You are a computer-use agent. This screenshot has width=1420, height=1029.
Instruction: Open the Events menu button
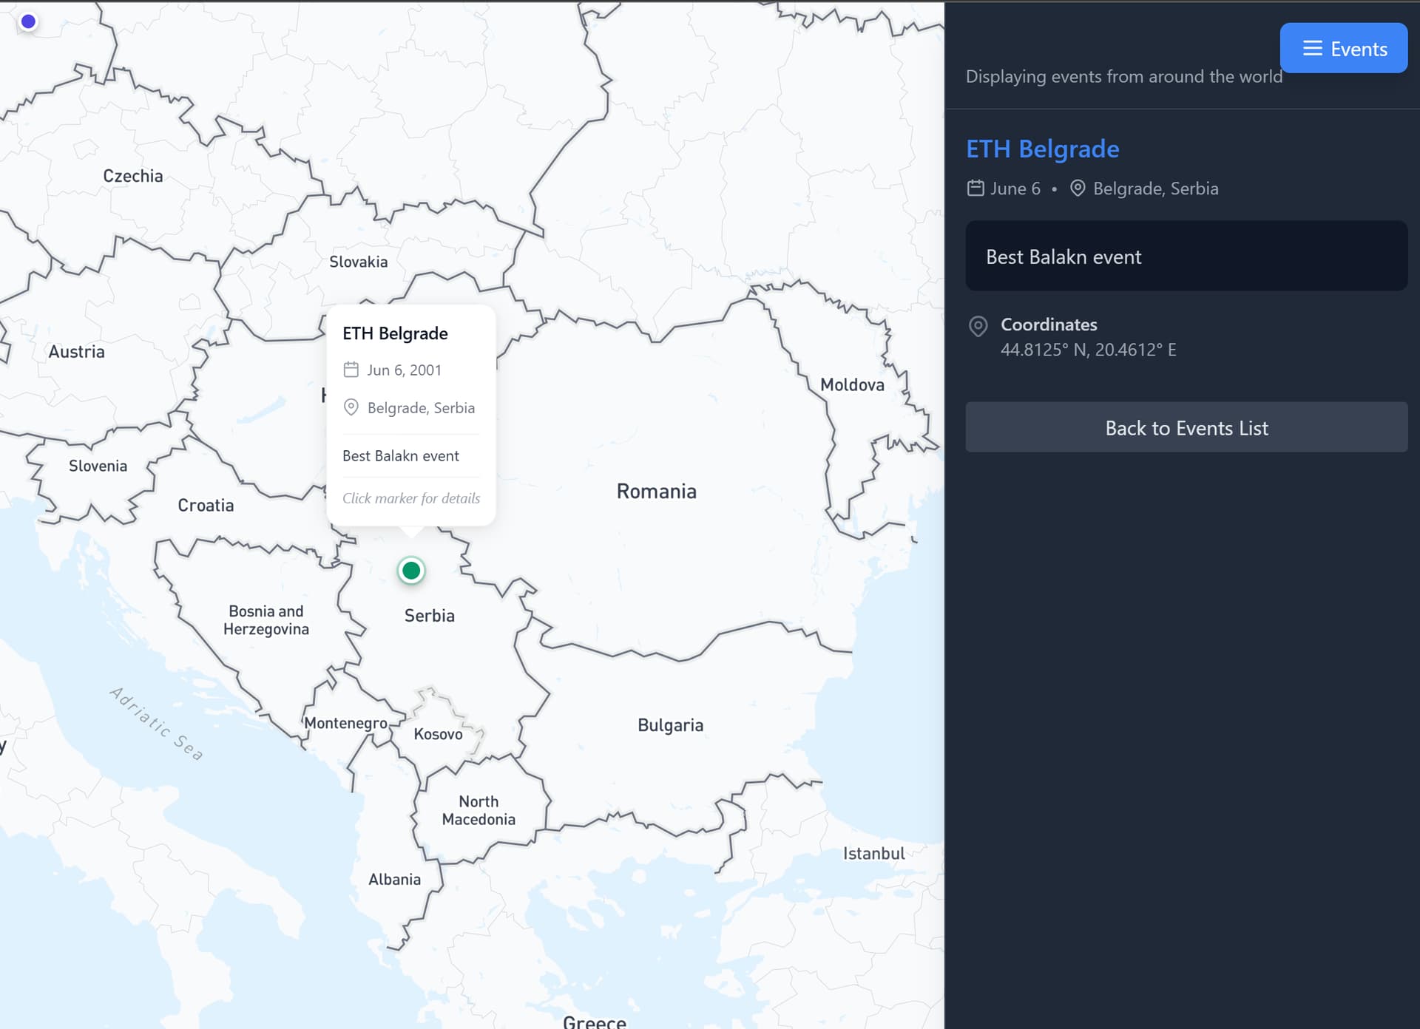[1343, 48]
